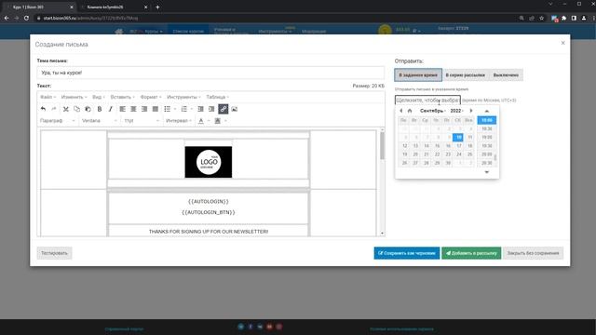The width and height of the screenshot is (596, 335).
Task: Expand the bulleted list style arrow
Action: 175,109
